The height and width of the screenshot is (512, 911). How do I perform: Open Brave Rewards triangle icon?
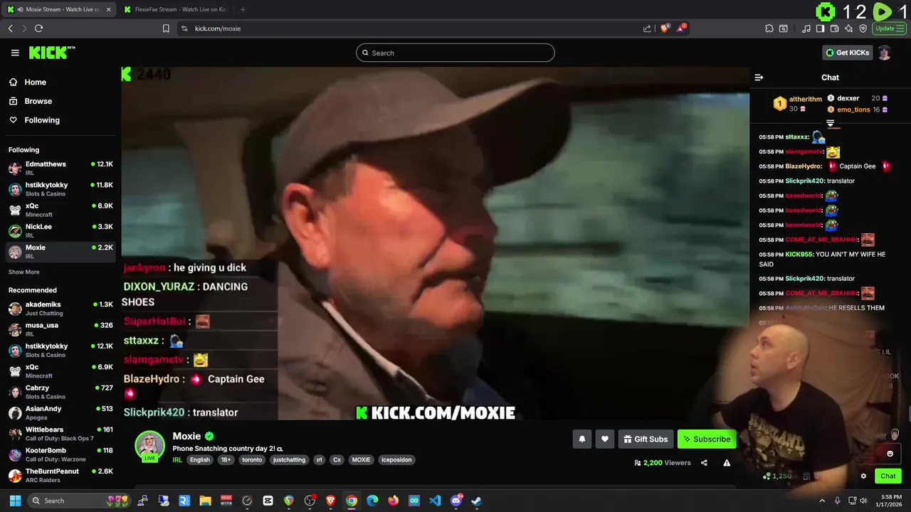click(681, 28)
